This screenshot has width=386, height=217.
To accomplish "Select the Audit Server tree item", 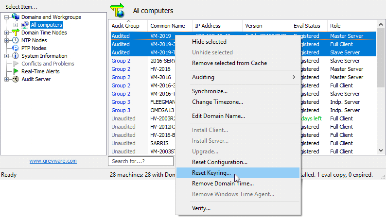I will pos(36,79).
